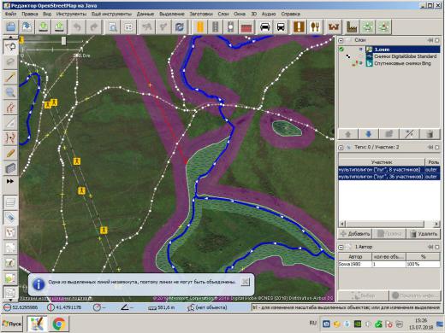Open the Инструменты menu
This screenshot has width=445, height=333.
coord(71,14)
